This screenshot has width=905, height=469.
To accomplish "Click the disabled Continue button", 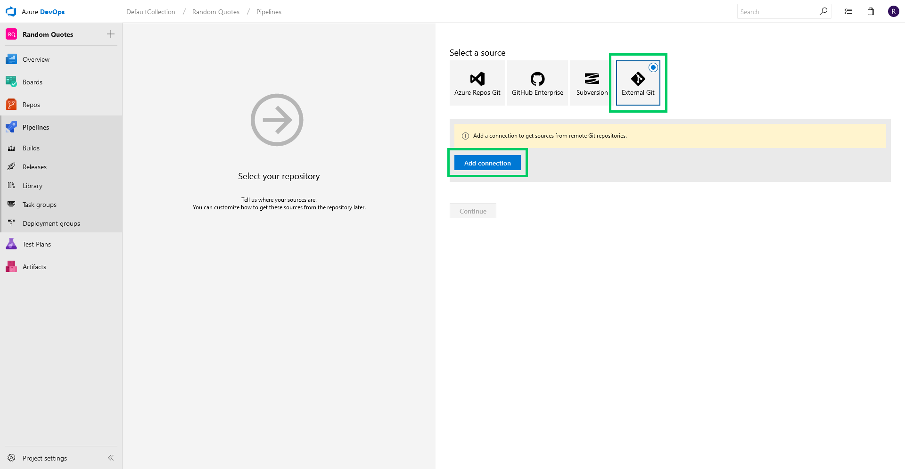I will click(473, 211).
